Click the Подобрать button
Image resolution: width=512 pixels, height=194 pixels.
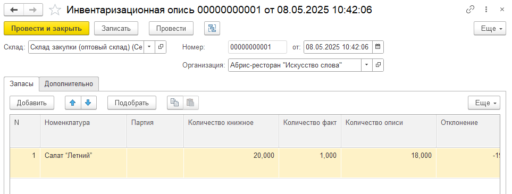pos(132,103)
